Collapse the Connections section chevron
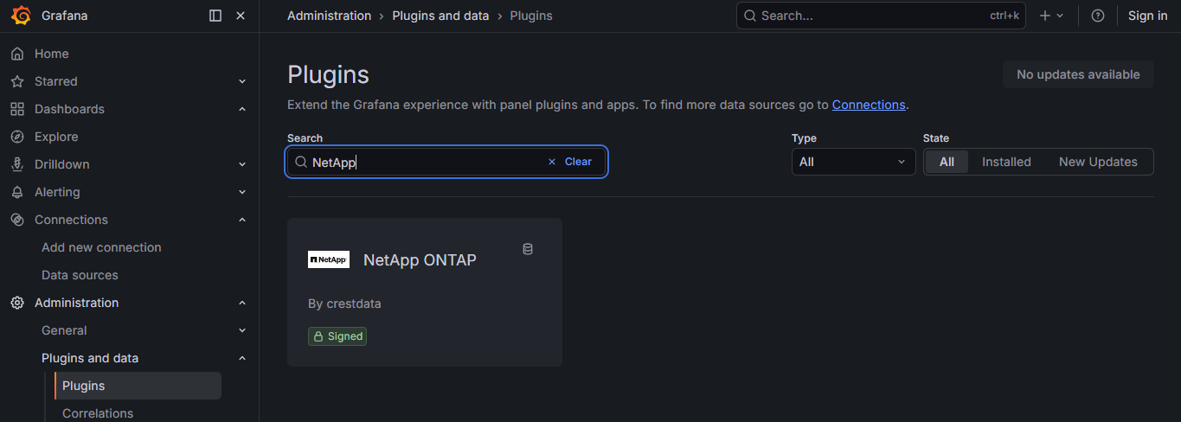This screenshot has height=422, width=1181. pos(242,220)
